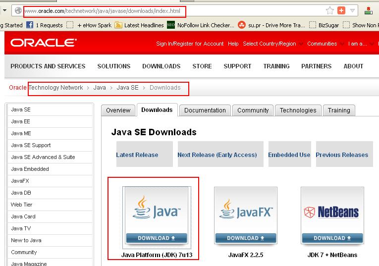Viewport: 379px width, 266px height.
Task: Click the add-on icon right of address bar
Action: pyautogui.click(x=369, y=10)
